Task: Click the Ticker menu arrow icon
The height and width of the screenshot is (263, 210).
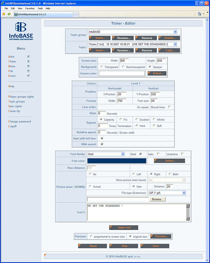Action: pyautogui.click(x=29, y=61)
